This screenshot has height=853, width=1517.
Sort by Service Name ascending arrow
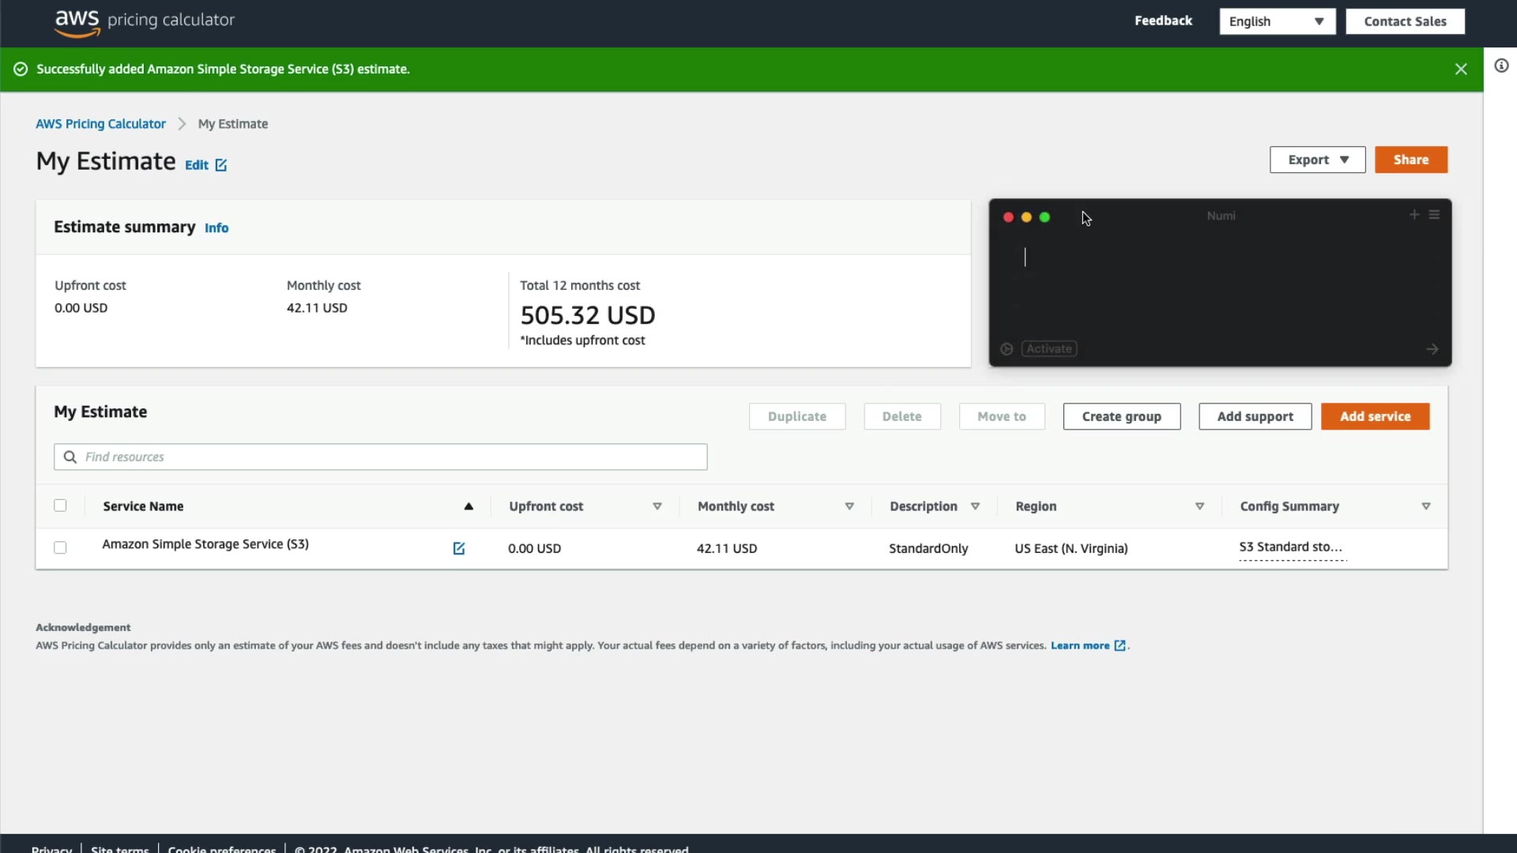(469, 506)
